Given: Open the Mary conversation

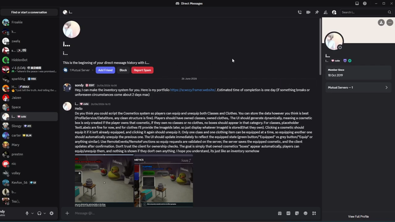Looking at the screenshot, I should coord(29,145).
